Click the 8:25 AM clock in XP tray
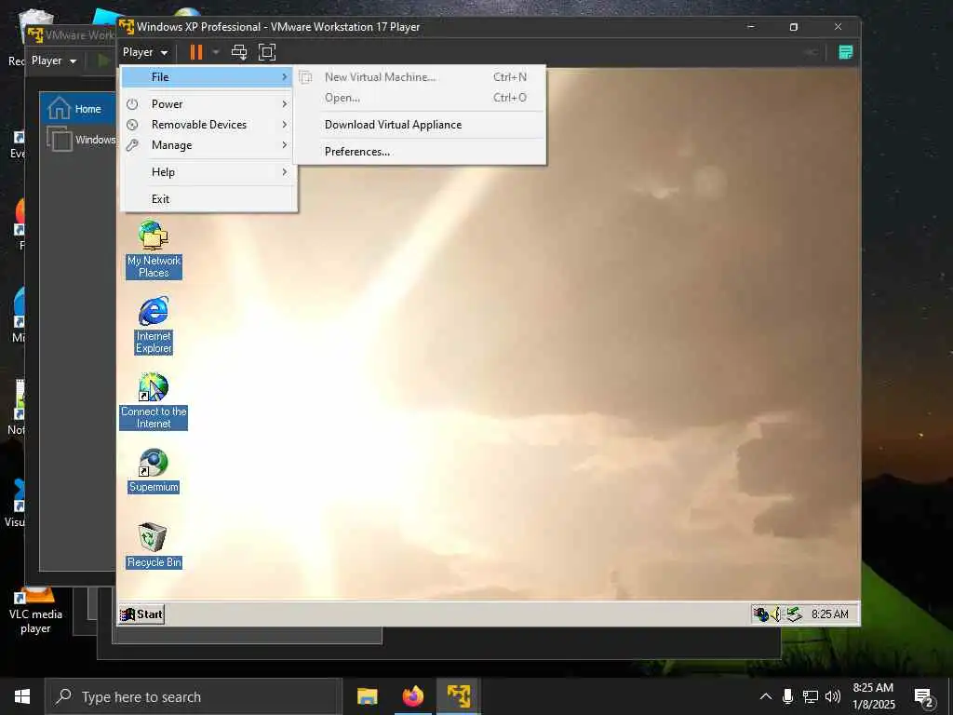 coord(829,614)
